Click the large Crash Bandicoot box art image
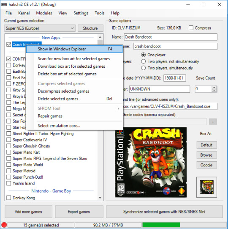The image size is (228, 229). (151, 162)
